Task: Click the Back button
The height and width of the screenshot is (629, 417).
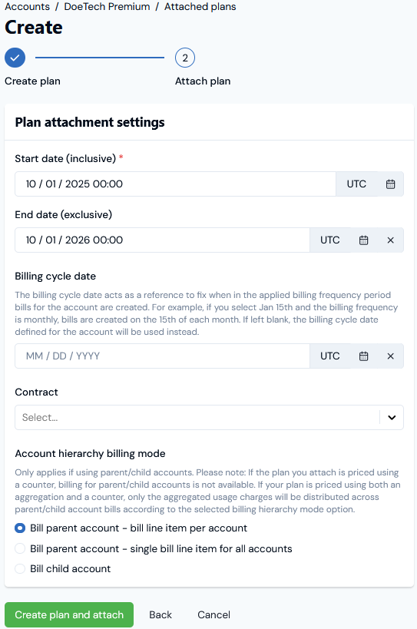Action: click(161, 614)
